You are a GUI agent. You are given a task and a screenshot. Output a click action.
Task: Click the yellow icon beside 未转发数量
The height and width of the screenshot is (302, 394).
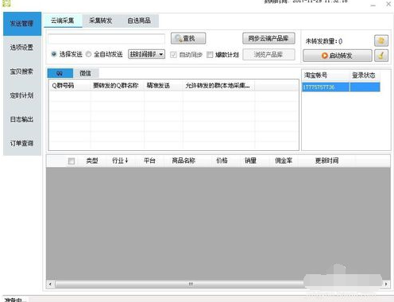click(381, 41)
